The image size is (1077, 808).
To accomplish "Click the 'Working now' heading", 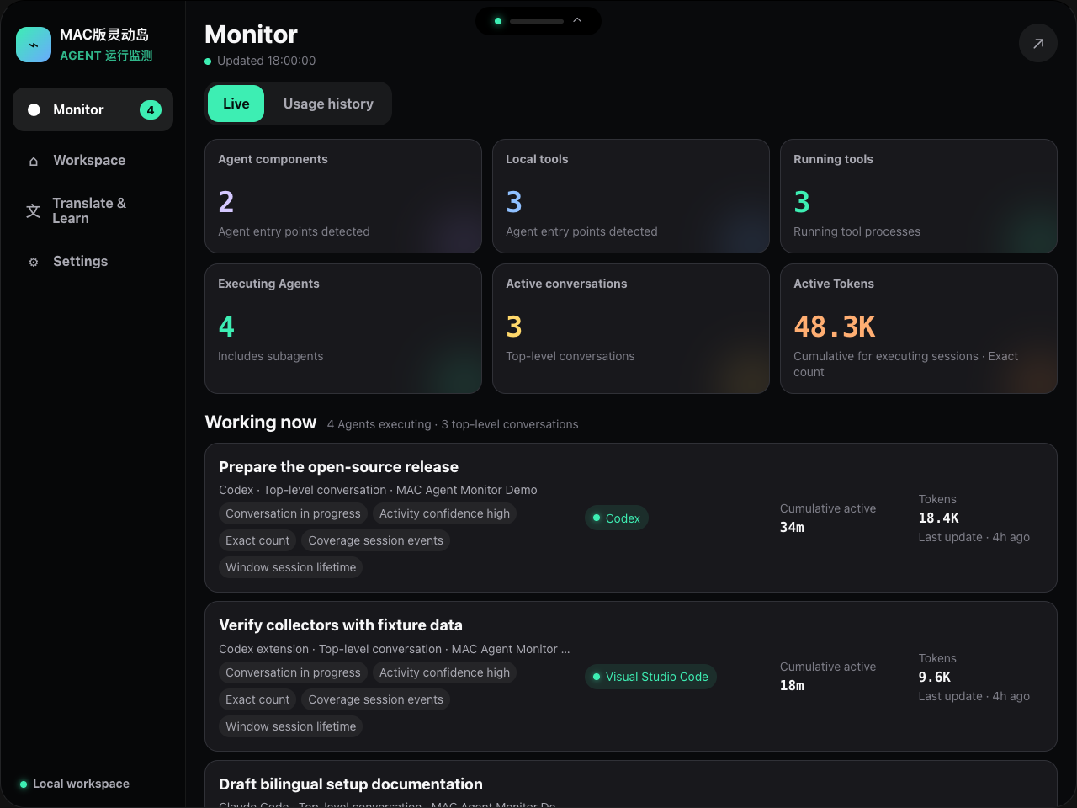I will [x=261, y=423].
